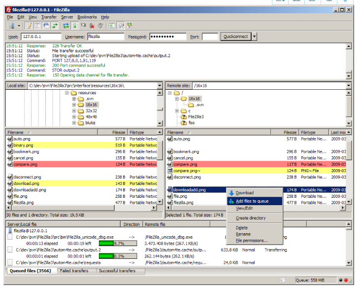Choose Add files to queue in context menu

[x=255, y=201]
